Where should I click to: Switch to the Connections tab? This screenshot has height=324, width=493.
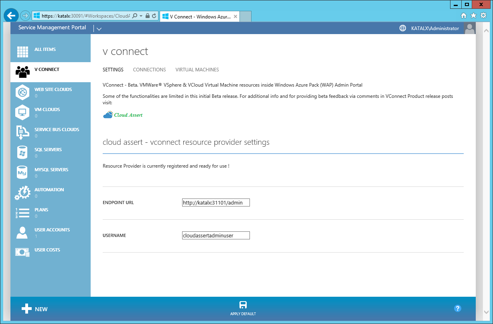(150, 70)
